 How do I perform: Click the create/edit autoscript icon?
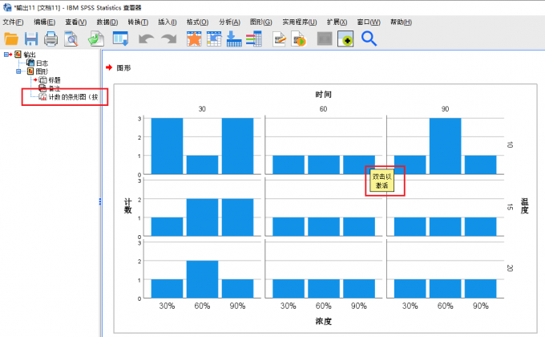click(280, 39)
